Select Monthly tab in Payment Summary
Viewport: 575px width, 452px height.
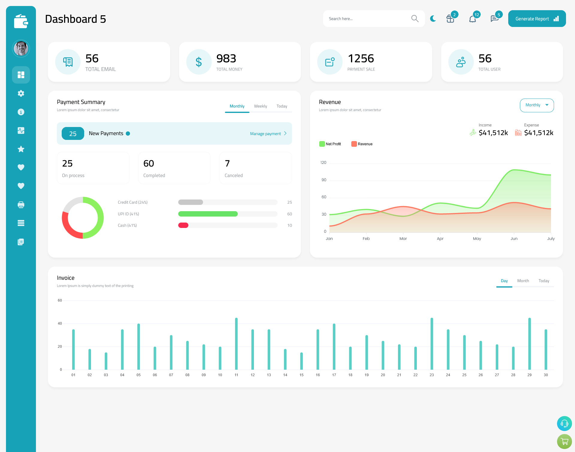click(x=237, y=106)
